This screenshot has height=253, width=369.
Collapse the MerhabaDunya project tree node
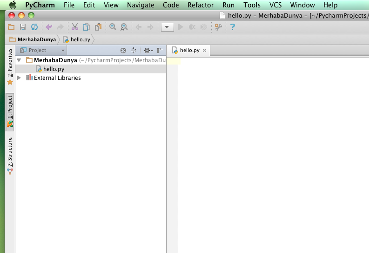click(19, 60)
